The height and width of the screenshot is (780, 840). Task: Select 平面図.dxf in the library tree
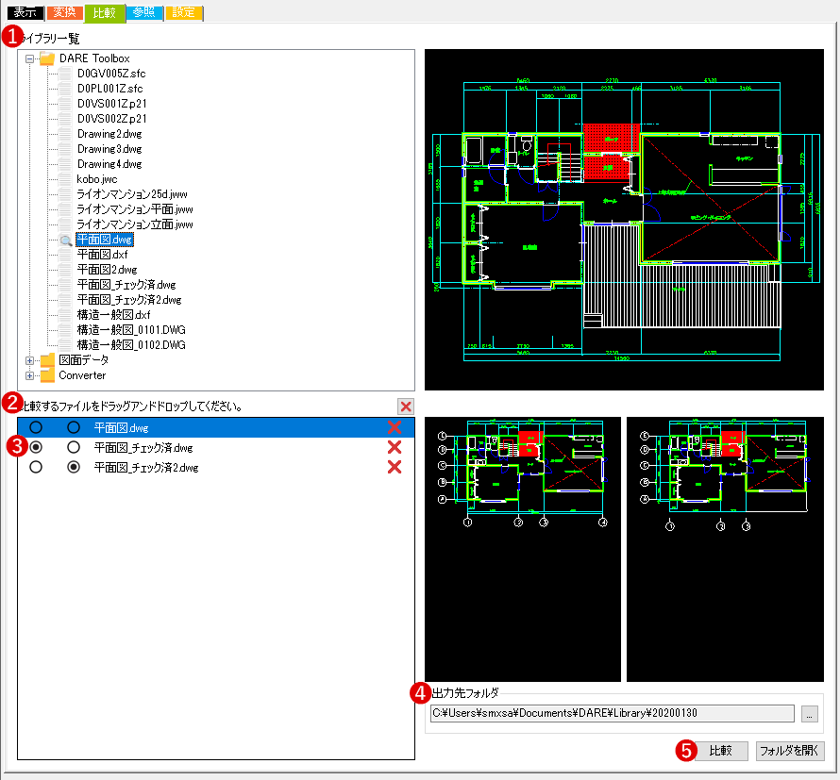(102, 255)
